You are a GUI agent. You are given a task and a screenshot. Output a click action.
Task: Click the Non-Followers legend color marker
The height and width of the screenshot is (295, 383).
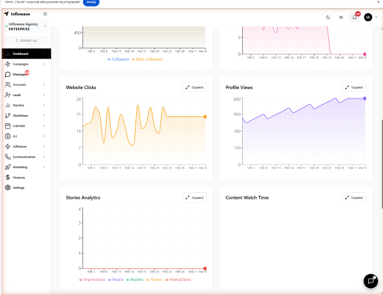coord(134,59)
